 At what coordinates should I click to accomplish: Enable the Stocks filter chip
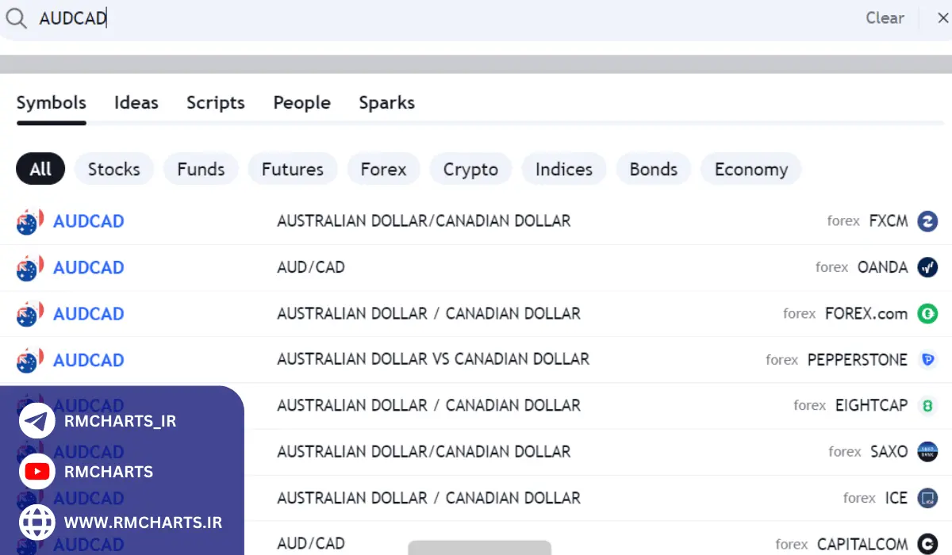pyautogui.click(x=113, y=170)
